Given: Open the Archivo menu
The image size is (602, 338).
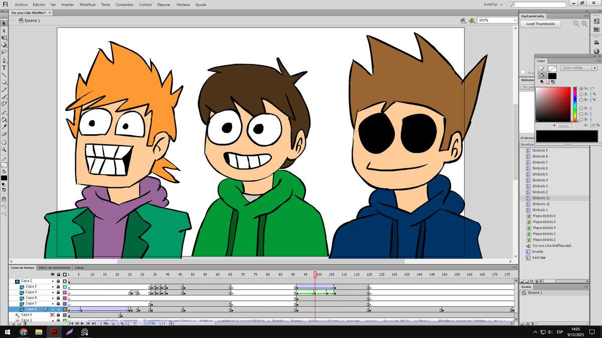Looking at the screenshot, I should point(21,4).
